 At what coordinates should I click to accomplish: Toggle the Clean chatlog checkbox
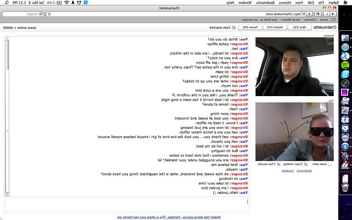(x=306, y=164)
